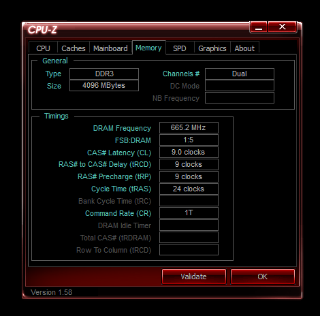Click the Cycle Time (tRAS) label
Screen dimensions: 320x316
(x=121, y=189)
